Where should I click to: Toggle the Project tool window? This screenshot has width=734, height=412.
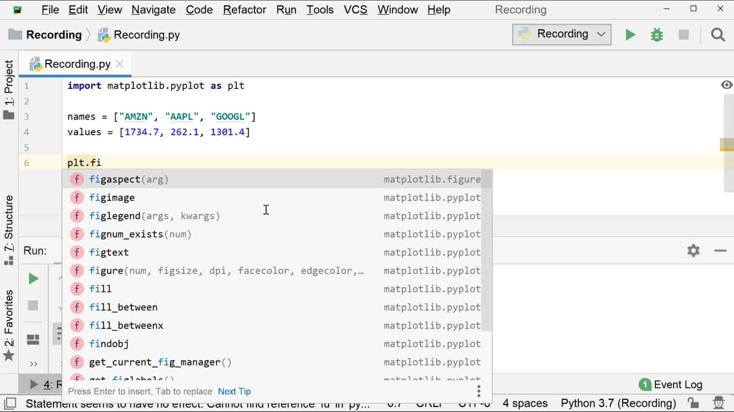(9, 89)
